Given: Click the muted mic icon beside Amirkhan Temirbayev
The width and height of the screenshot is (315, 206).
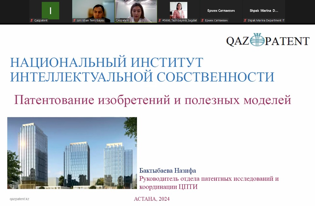Looking at the screenshot, I should point(74,20).
